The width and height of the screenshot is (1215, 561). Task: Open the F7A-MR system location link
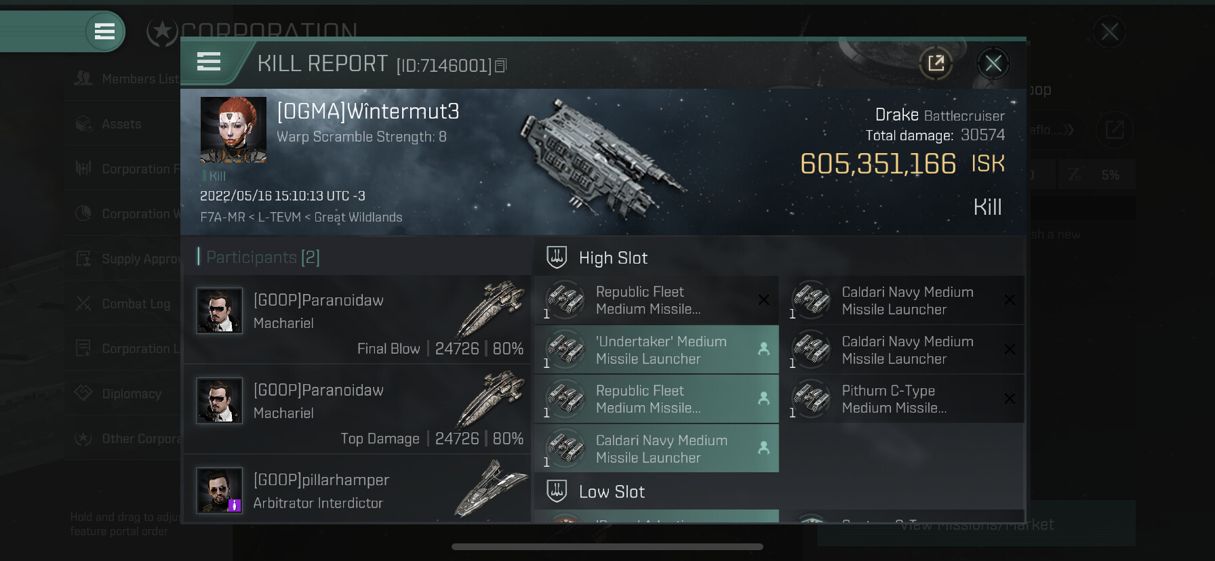[222, 217]
